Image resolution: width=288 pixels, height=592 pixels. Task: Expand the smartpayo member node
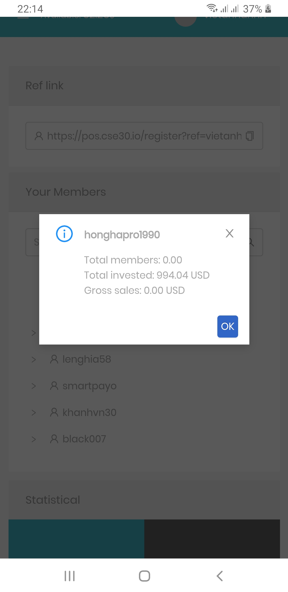point(34,386)
